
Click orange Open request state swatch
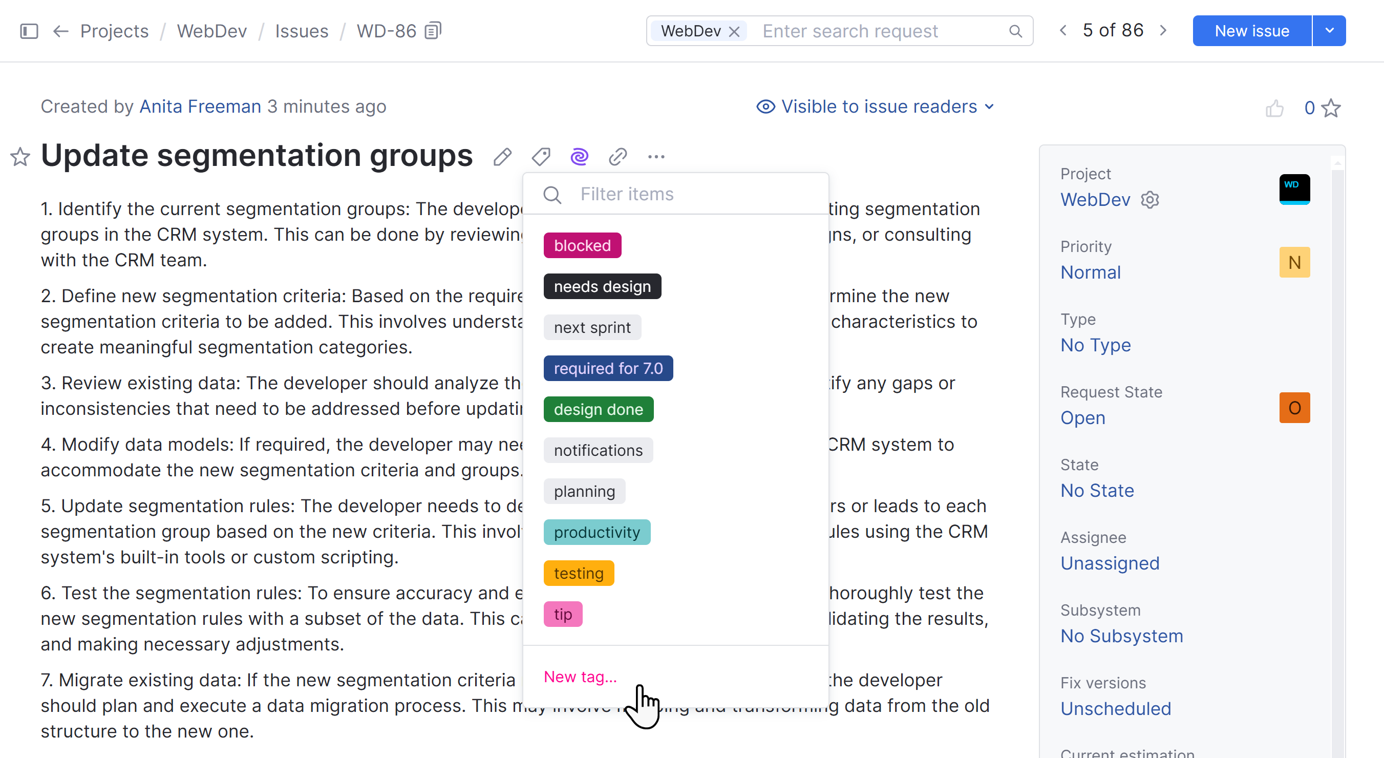coord(1294,408)
